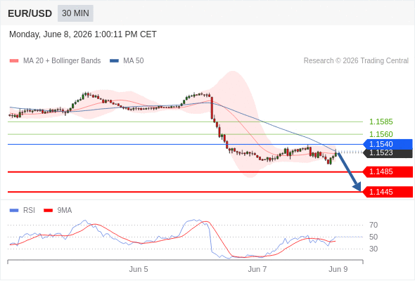Toggle the MA 20 + Bollinger Bands legend
415x281 pixels.
click(55, 61)
